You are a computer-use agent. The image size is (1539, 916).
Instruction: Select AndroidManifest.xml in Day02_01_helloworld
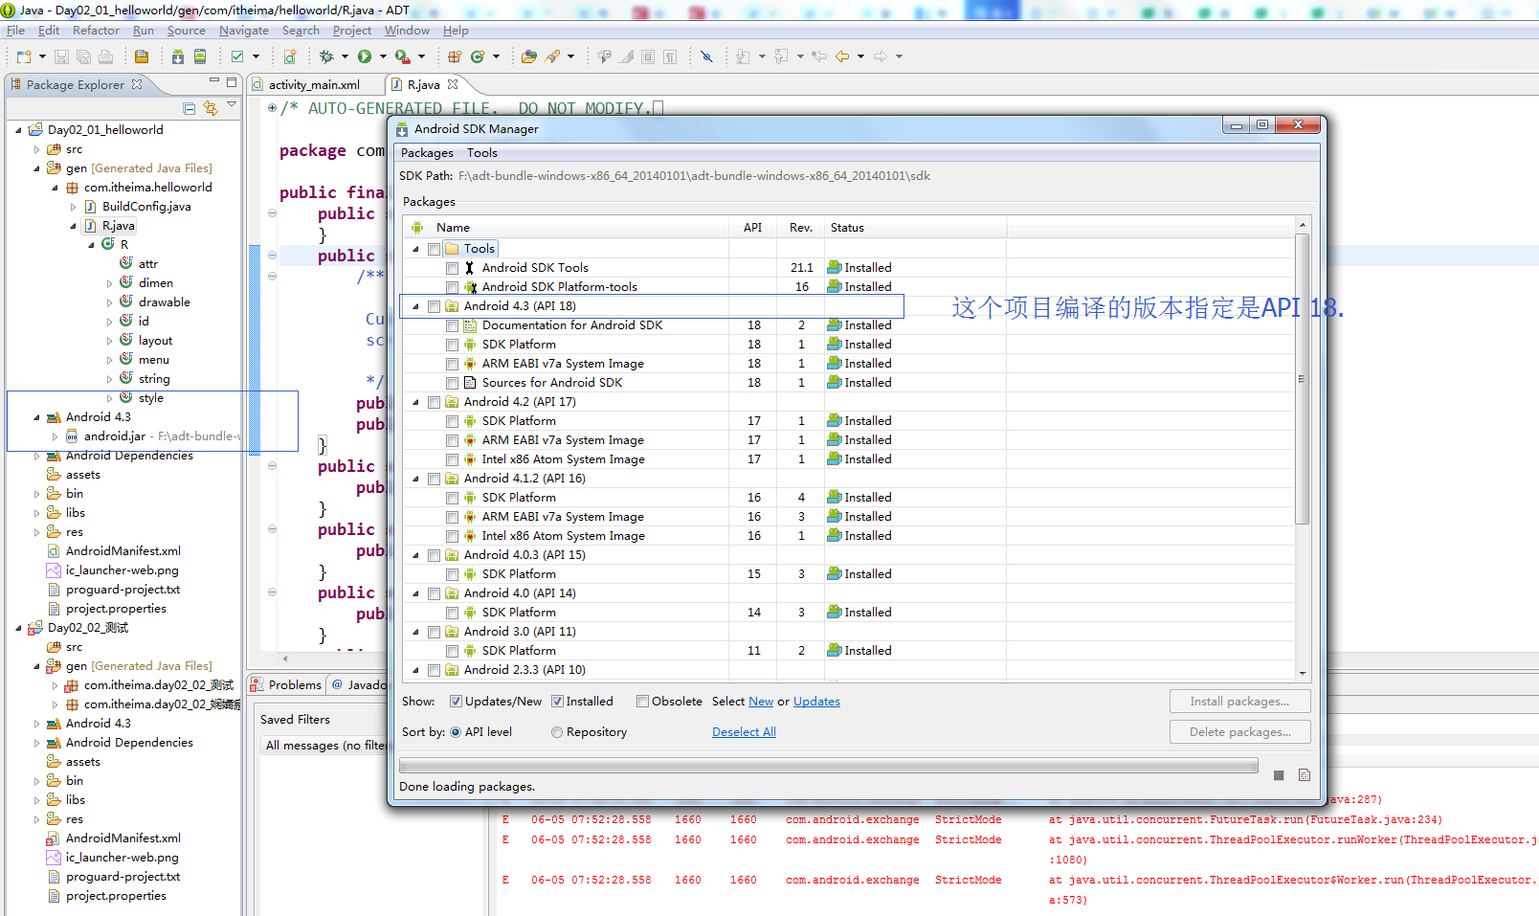(x=123, y=551)
